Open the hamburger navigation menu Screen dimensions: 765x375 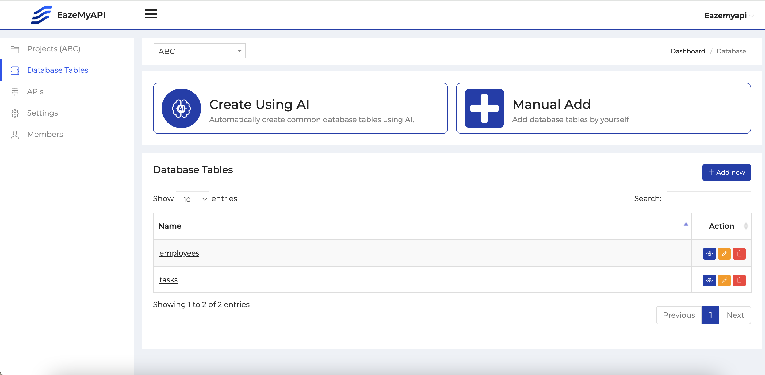click(151, 14)
